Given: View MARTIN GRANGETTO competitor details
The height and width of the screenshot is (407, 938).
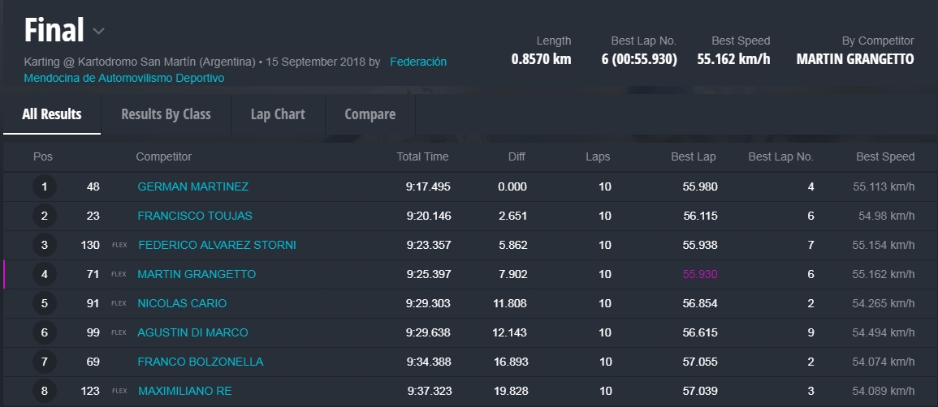Looking at the screenshot, I should (197, 274).
